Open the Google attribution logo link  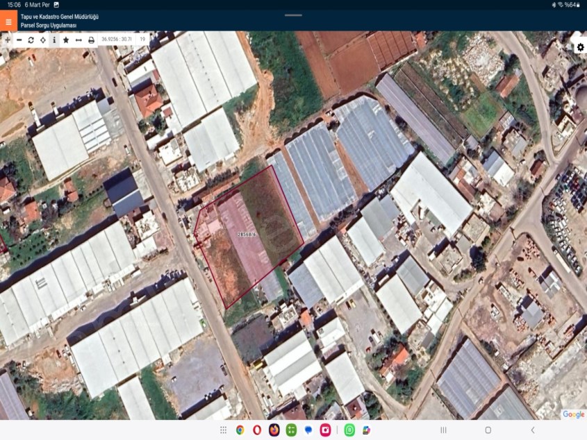point(573,414)
